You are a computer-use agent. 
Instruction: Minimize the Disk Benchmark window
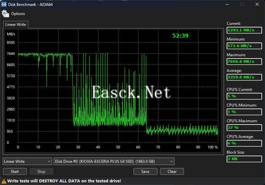[228, 4]
